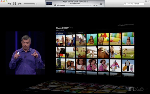This screenshot has height=94, width=150.
Task: Switch to the mini player icon
Action: (146, 1)
